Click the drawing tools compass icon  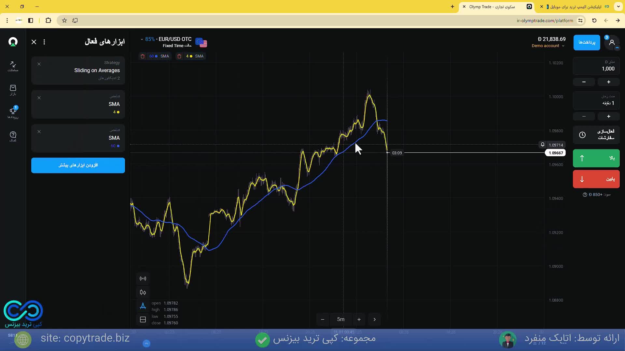pos(143,306)
